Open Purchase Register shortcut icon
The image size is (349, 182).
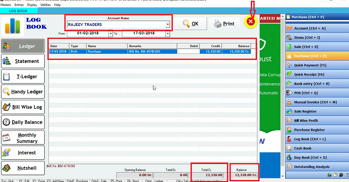[289, 130]
